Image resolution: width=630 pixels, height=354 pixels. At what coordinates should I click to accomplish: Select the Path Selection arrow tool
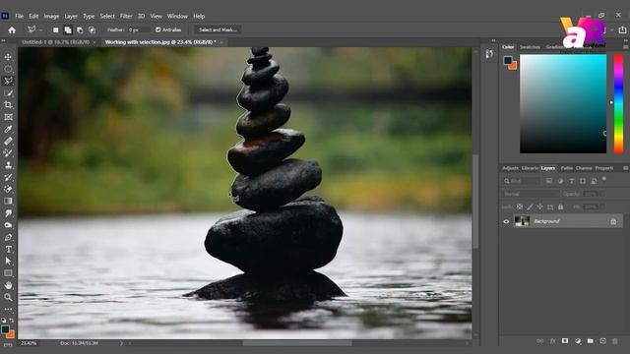(8, 262)
